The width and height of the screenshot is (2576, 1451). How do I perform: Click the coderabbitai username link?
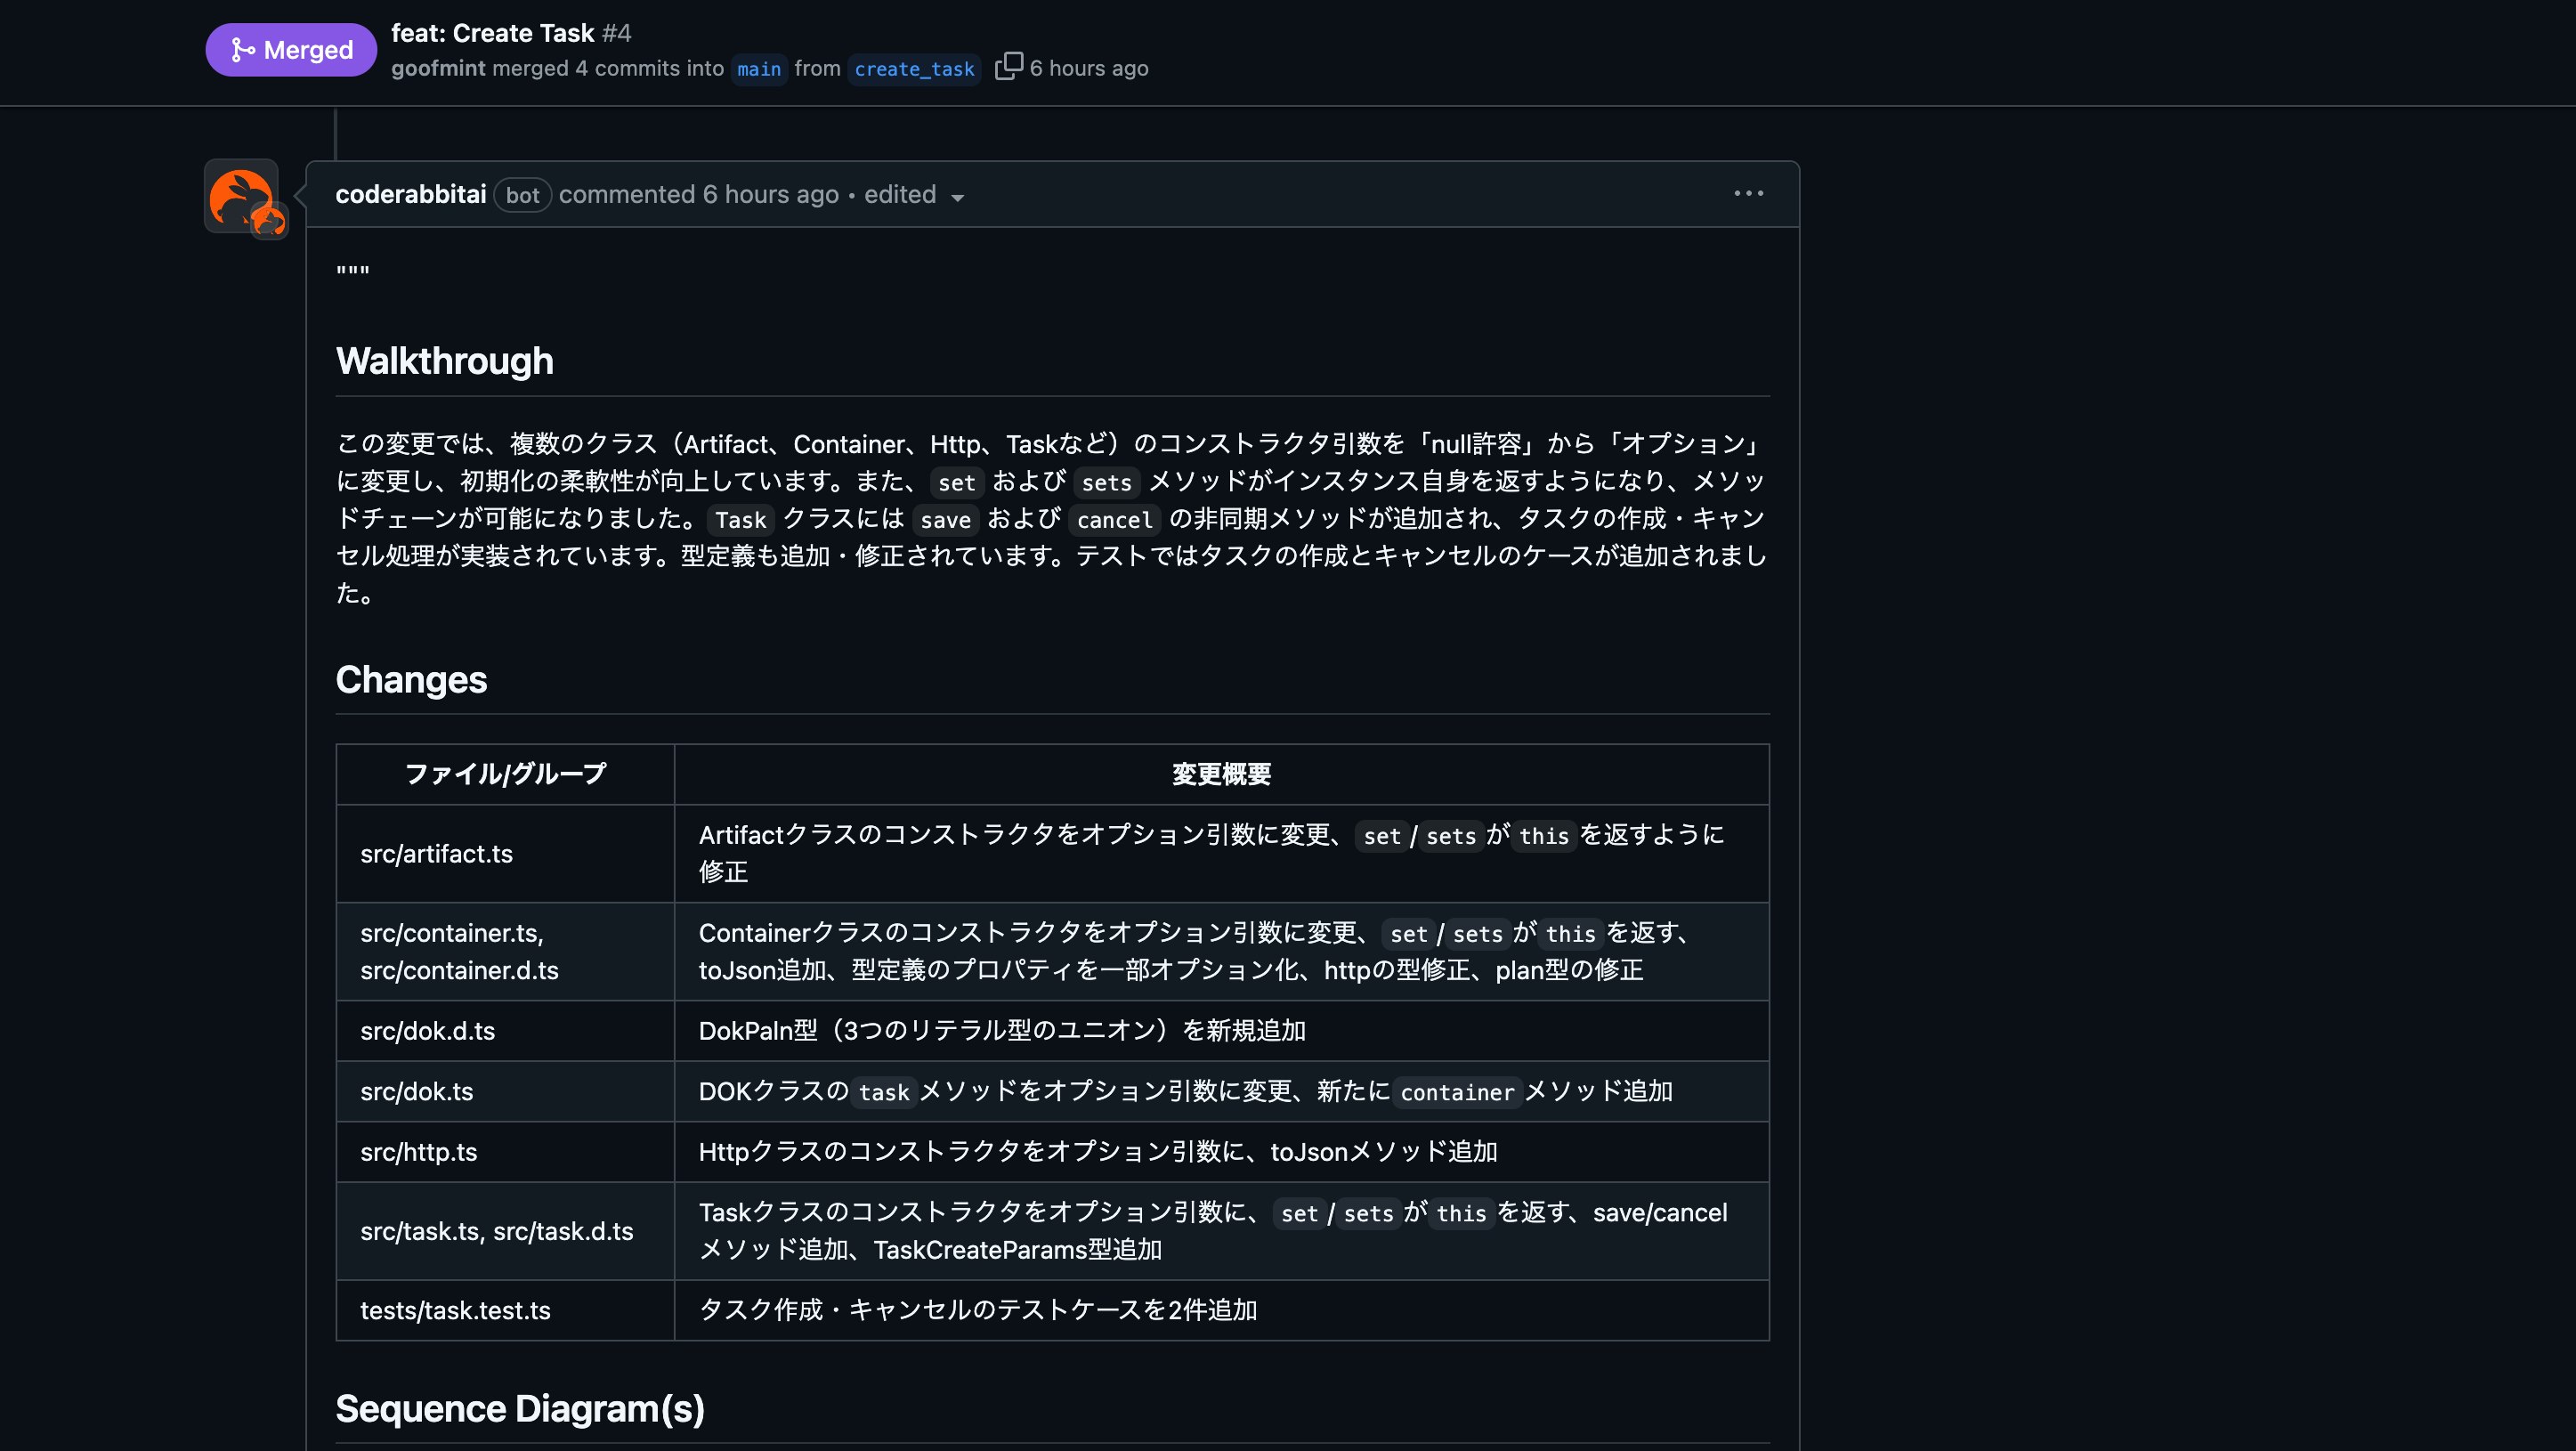pyautogui.click(x=410, y=194)
